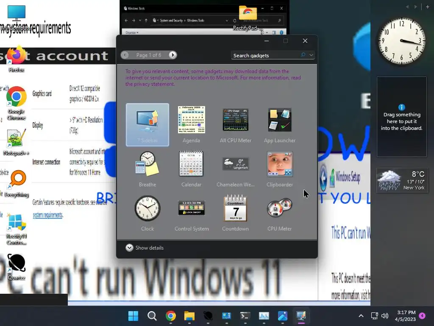This screenshot has width=434, height=326.
Task: Open Firefox desktop shortcut
Action: click(17, 59)
